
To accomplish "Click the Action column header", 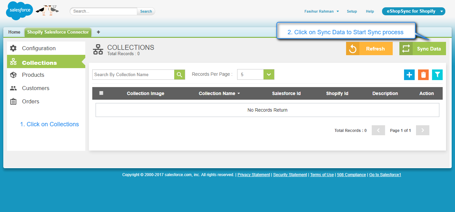I will (x=427, y=93).
